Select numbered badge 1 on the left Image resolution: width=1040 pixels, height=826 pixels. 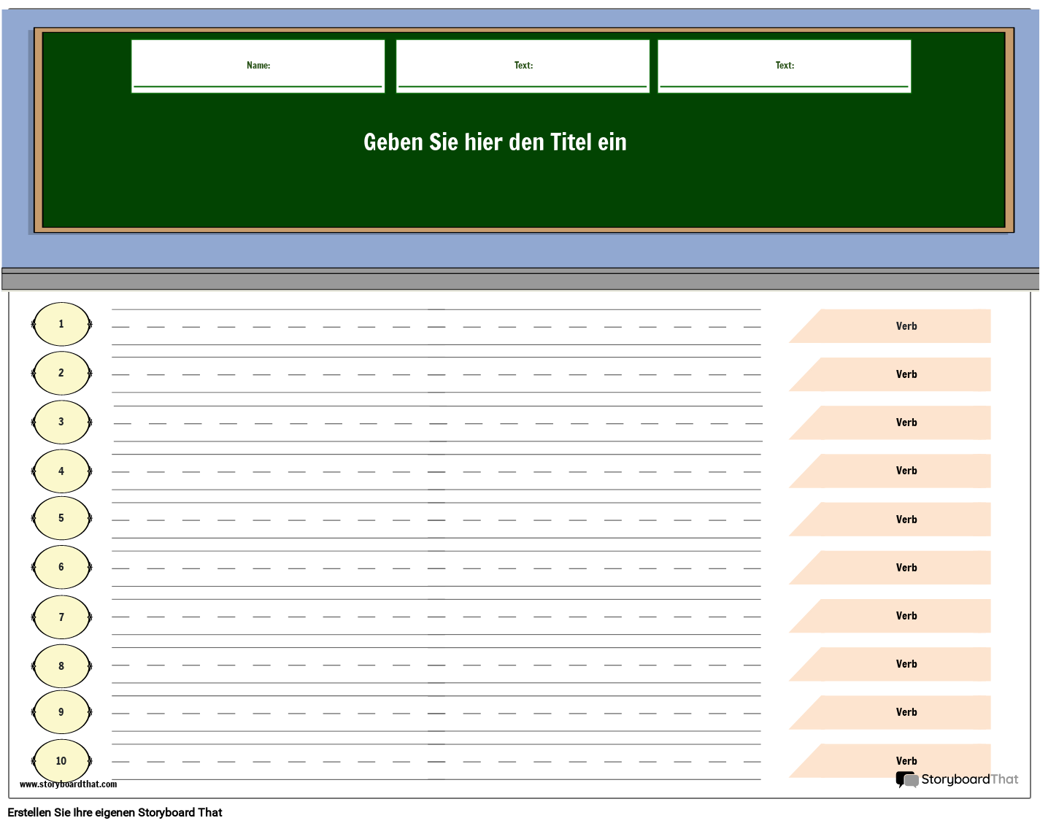pyautogui.click(x=61, y=323)
